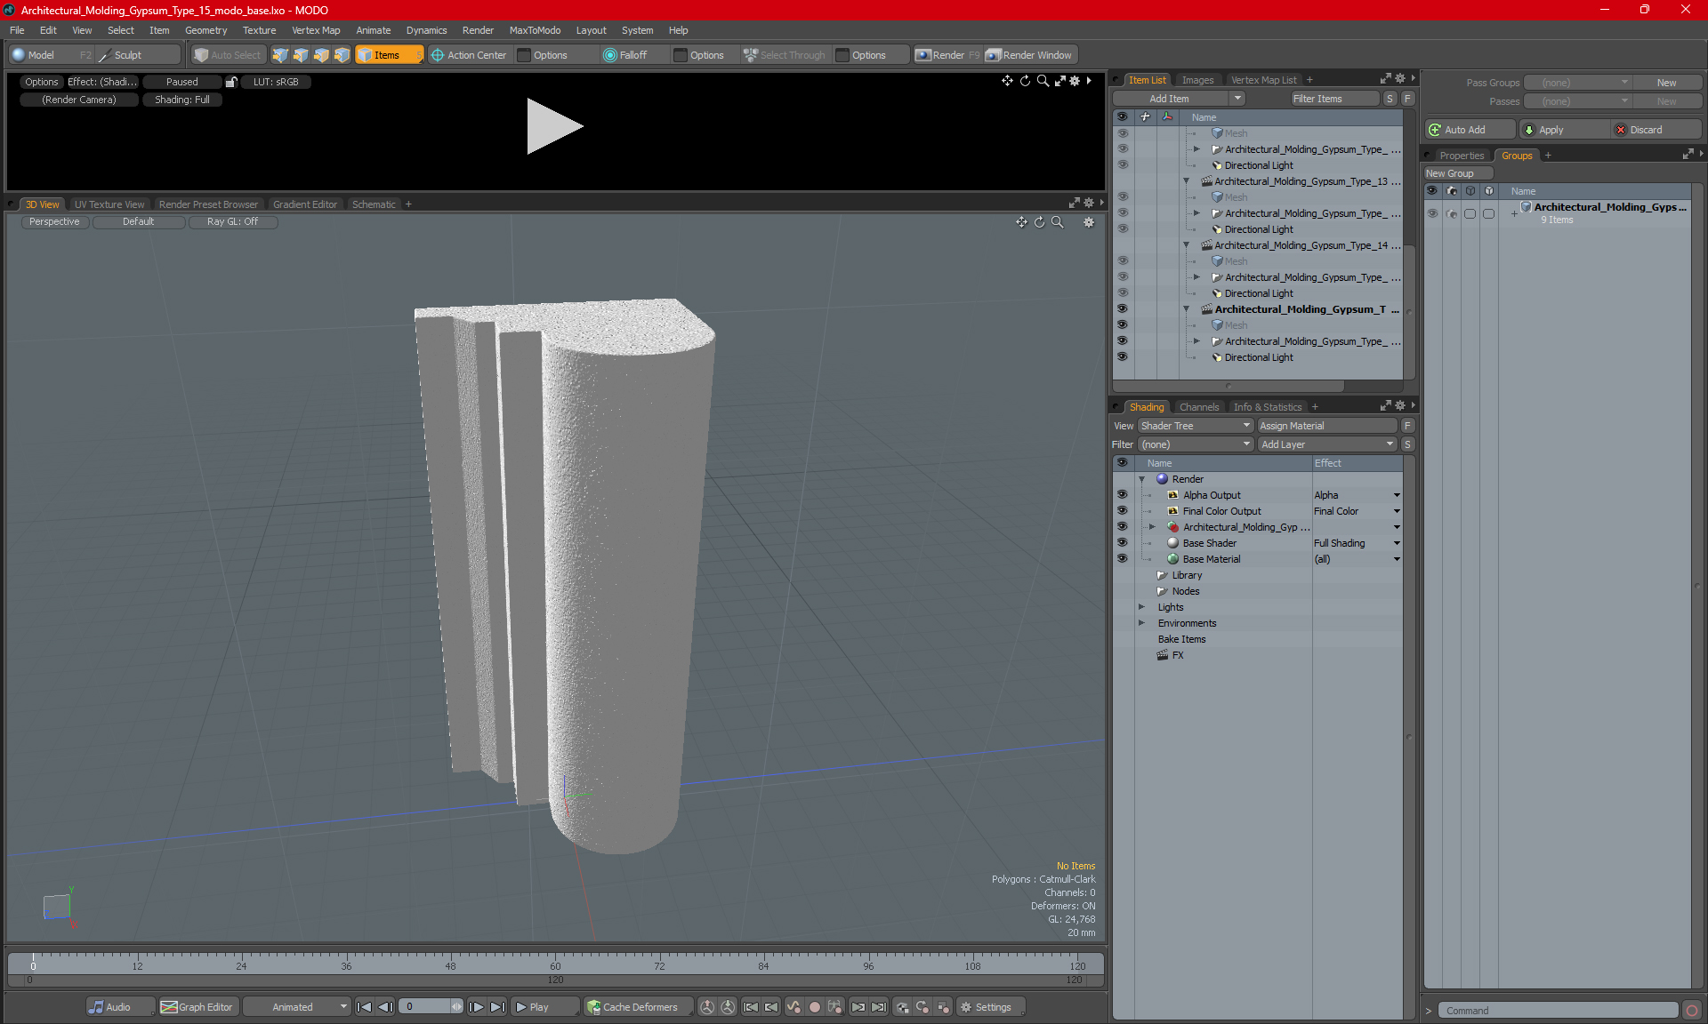Image resolution: width=1708 pixels, height=1024 pixels.
Task: Select Polygons selection mode cube icon
Action: pos(321,55)
